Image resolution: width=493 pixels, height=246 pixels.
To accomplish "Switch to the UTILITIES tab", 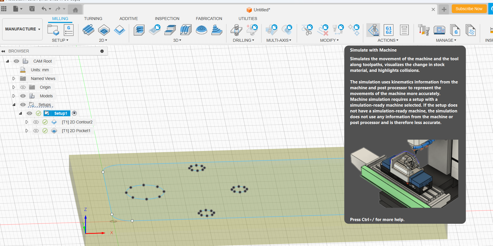I will pyautogui.click(x=248, y=19).
